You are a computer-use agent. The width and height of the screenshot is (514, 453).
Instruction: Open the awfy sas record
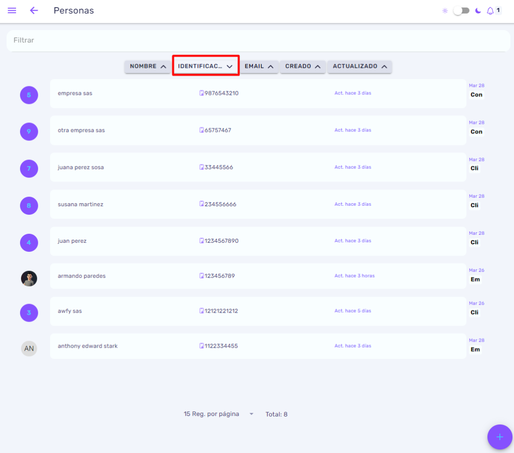point(258,311)
